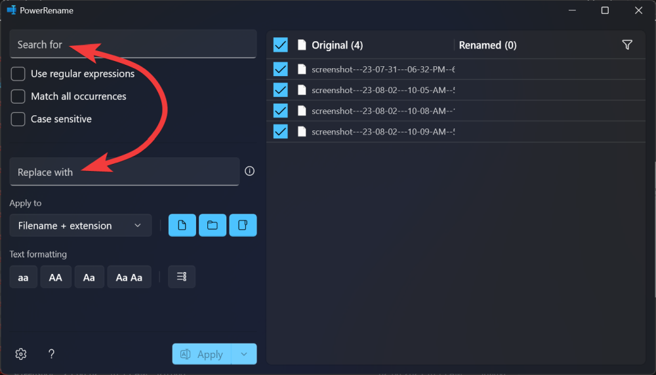Click the Search for input field
Image resolution: width=656 pixels, height=375 pixels.
[133, 44]
